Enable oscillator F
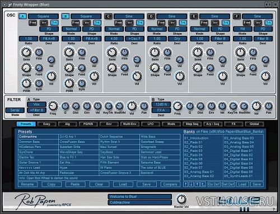The width and height of the screenshot is (280, 214). tap(237, 16)
